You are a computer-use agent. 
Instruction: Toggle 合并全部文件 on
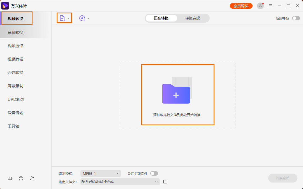click(154, 173)
